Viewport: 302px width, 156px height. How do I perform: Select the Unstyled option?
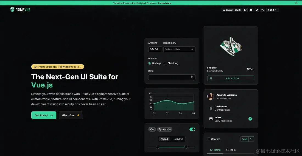tap(178, 139)
